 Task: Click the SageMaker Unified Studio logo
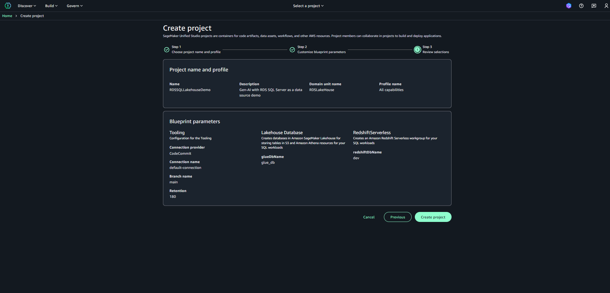coord(8,6)
